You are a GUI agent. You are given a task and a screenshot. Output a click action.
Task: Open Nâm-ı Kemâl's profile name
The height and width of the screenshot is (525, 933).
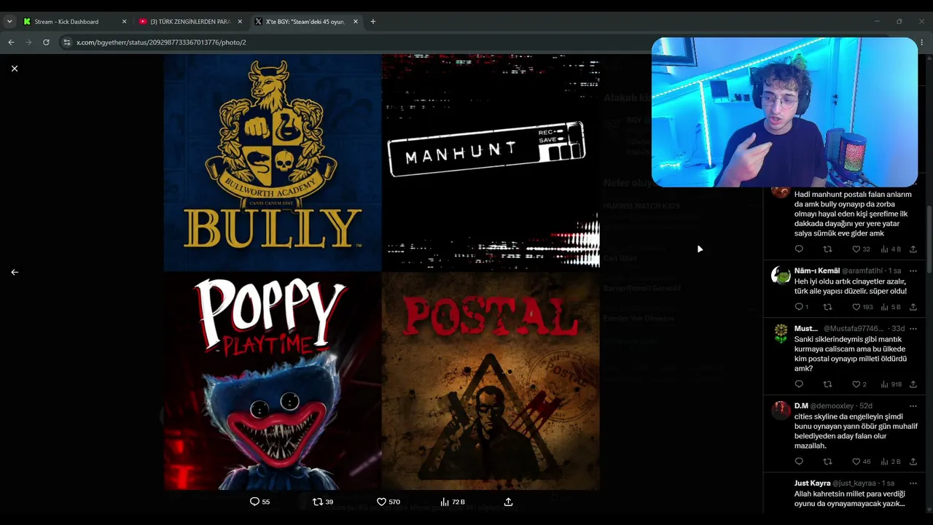click(817, 271)
